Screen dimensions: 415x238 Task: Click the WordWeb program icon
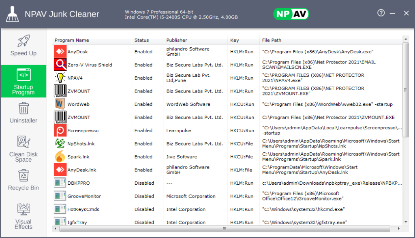tap(60, 104)
